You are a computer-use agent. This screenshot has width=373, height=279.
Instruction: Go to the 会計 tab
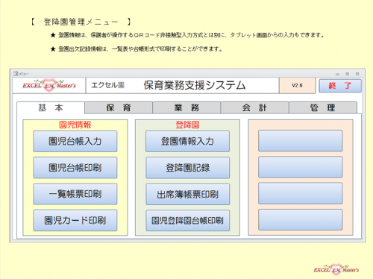tap(254, 107)
